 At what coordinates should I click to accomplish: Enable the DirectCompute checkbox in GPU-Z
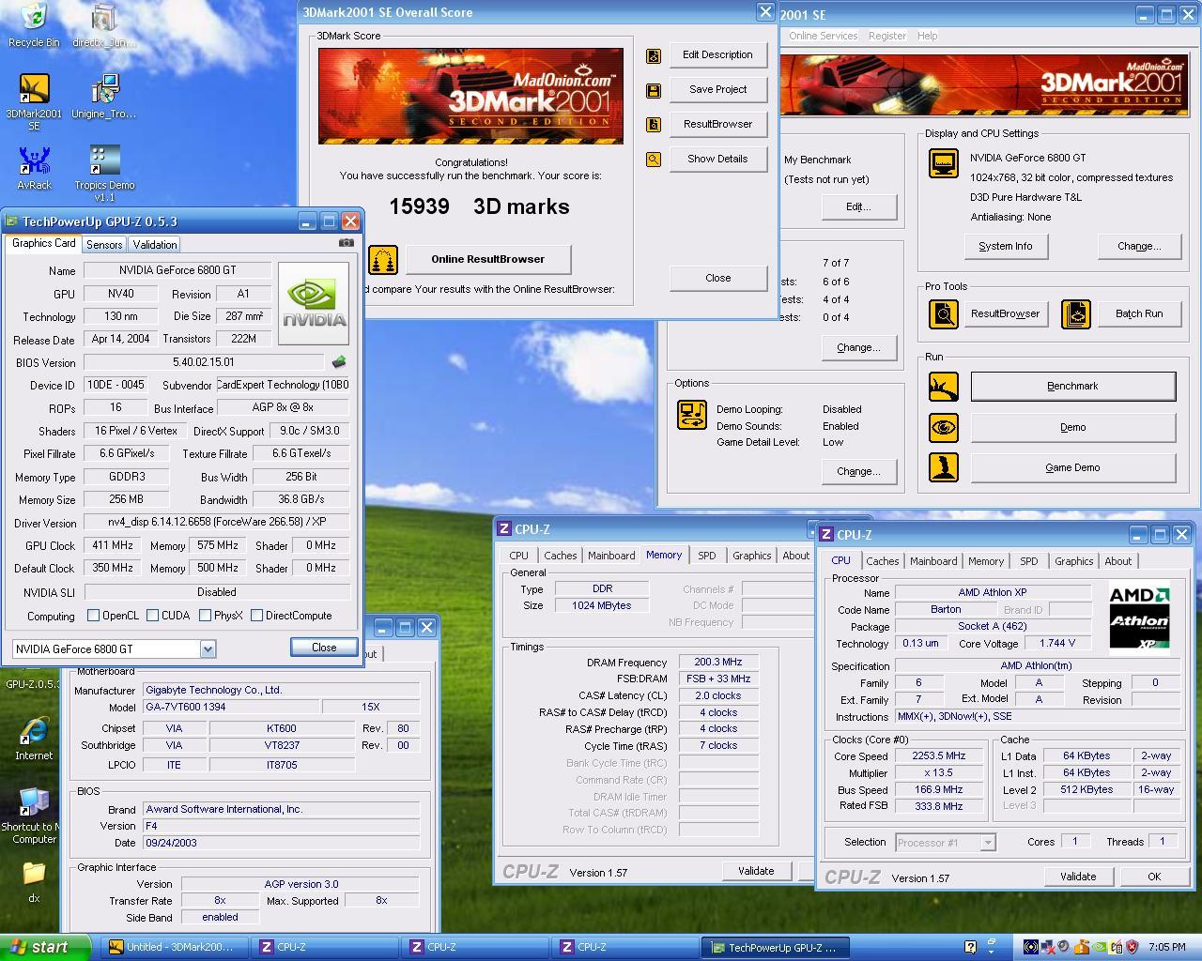coord(256,616)
